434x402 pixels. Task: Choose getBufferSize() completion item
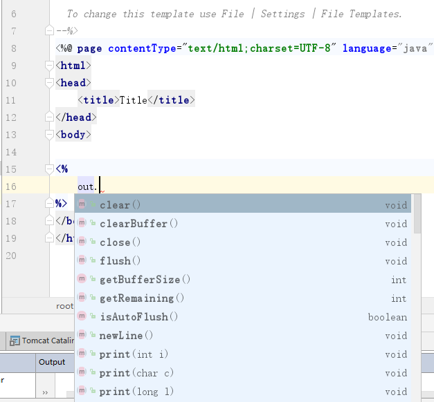[x=243, y=279]
